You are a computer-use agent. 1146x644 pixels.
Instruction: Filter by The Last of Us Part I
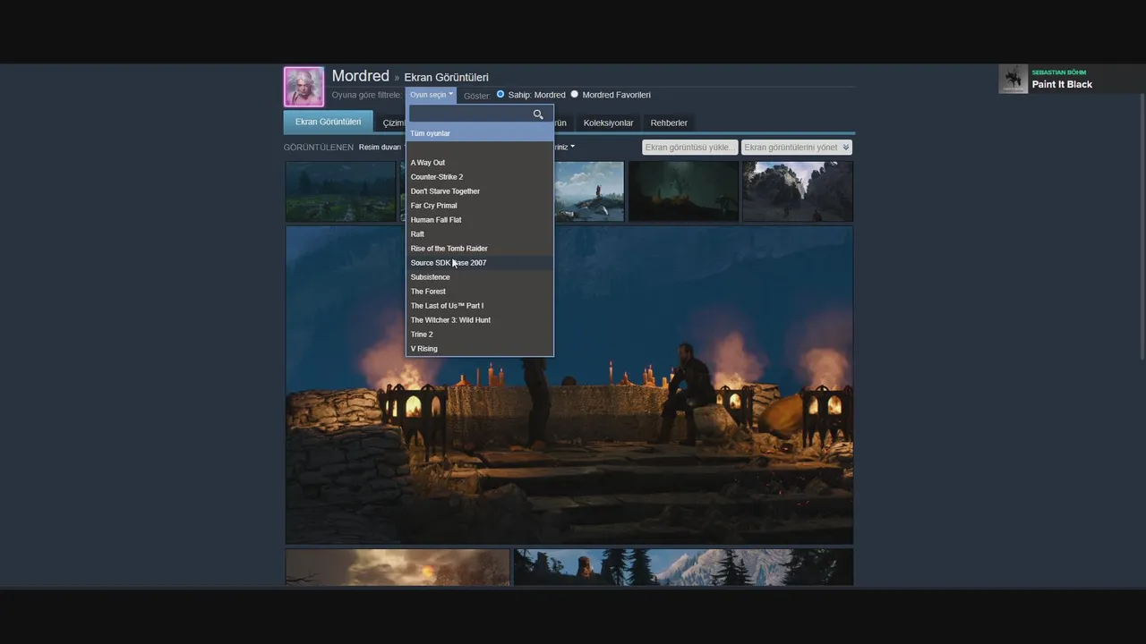click(x=480, y=306)
